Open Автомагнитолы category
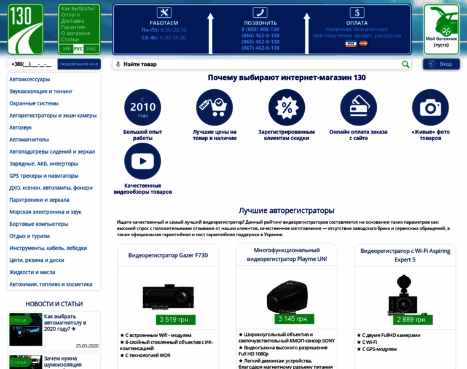 tap(29, 140)
